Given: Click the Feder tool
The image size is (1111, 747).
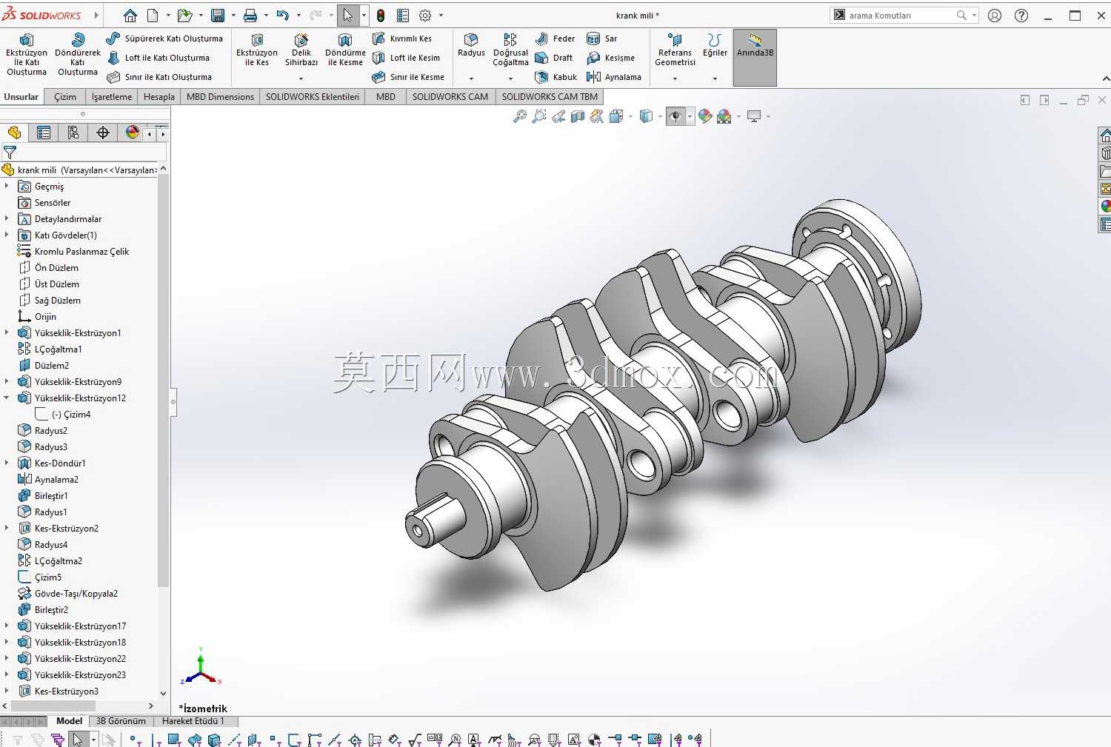Looking at the screenshot, I should tap(555, 38).
